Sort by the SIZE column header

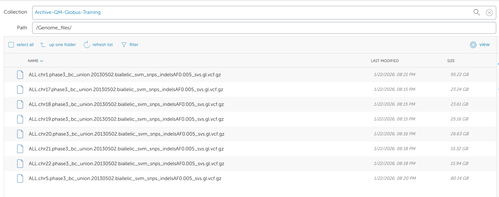(x=451, y=61)
